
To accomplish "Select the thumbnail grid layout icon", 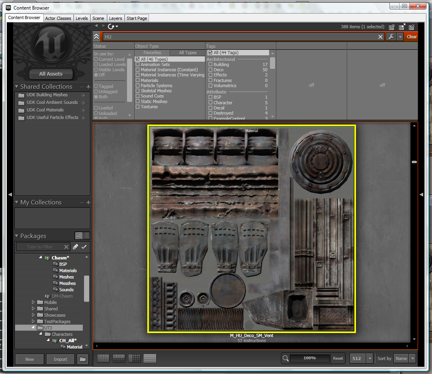I will [150, 358].
